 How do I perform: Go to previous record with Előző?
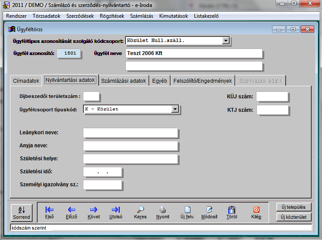pyautogui.click(x=71, y=212)
